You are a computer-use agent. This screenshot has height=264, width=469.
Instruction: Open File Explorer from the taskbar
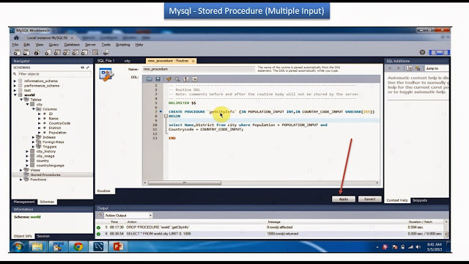(x=37, y=246)
